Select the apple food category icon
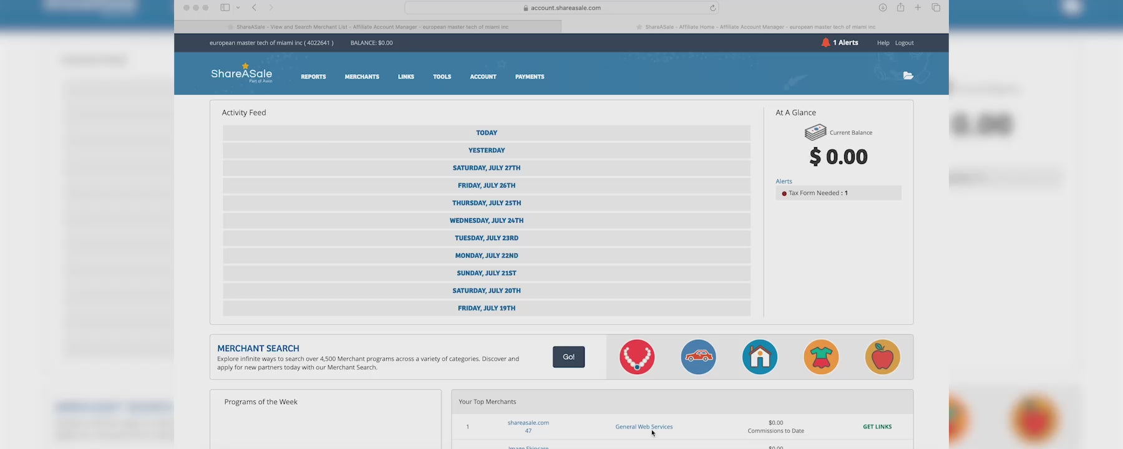Image resolution: width=1123 pixels, height=449 pixels. tap(882, 357)
